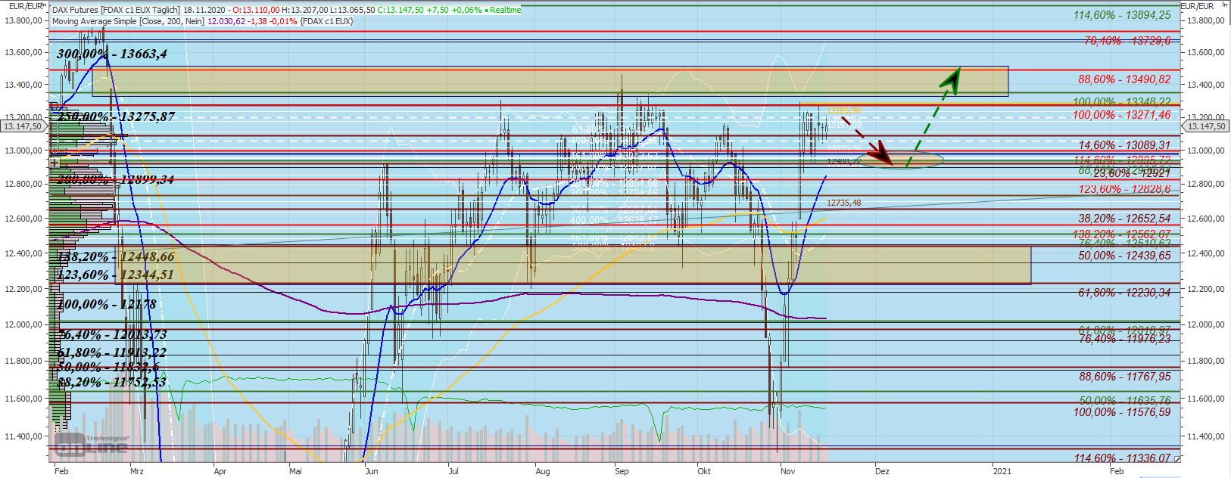Click the 2021 label on the time axis
1231x478 pixels.
pyautogui.click(x=1001, y=470)
